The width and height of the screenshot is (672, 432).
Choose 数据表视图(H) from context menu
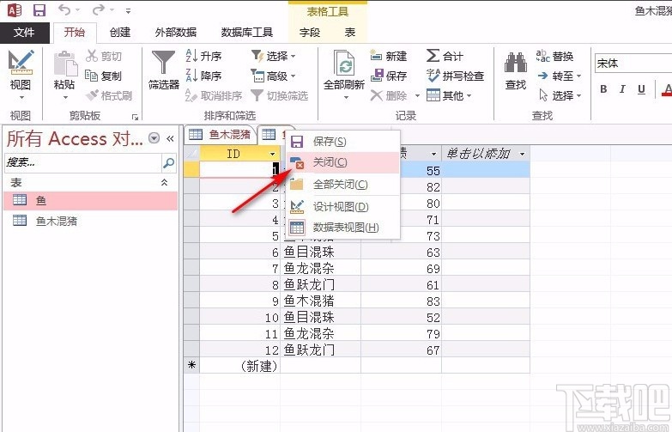coord(343,228)
